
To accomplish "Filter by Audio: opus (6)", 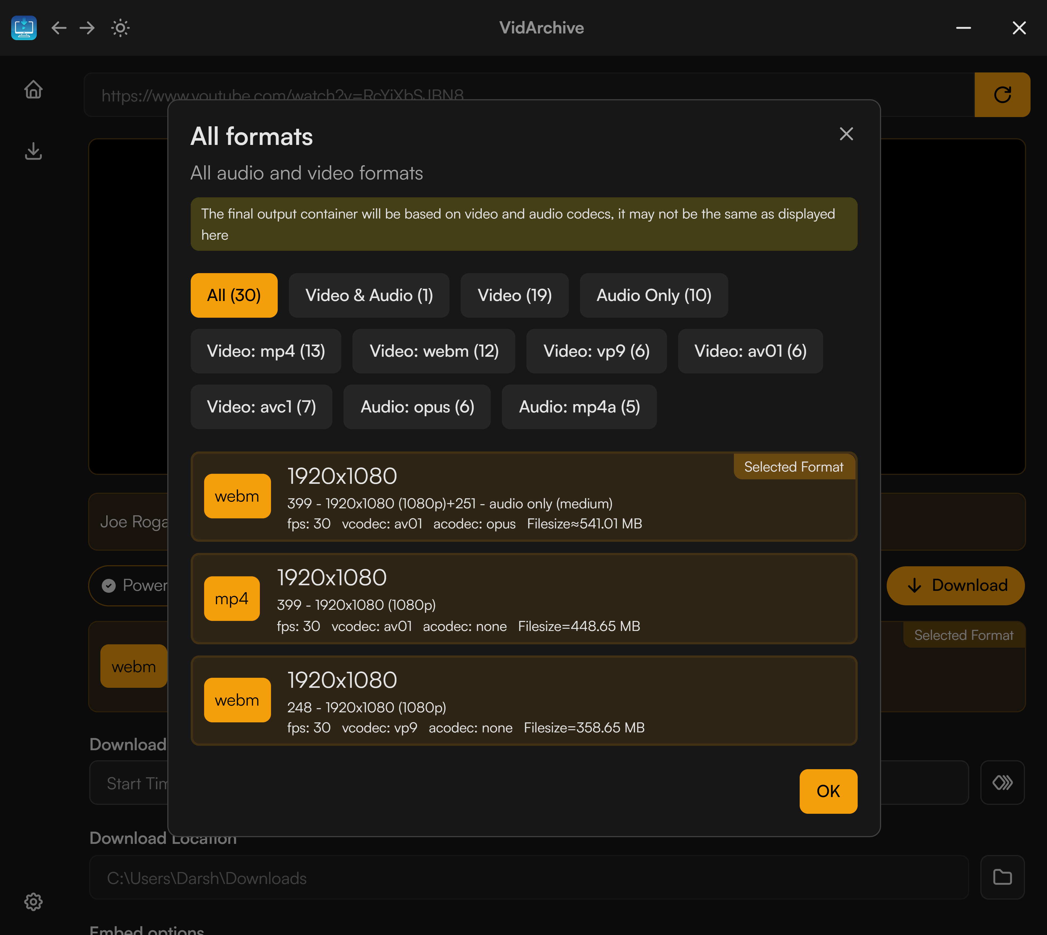I will coord(416,406).
